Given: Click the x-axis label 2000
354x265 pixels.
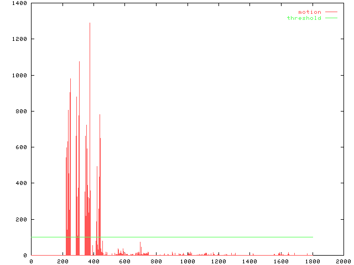Looking at the screenshot, I should point(343,261).
